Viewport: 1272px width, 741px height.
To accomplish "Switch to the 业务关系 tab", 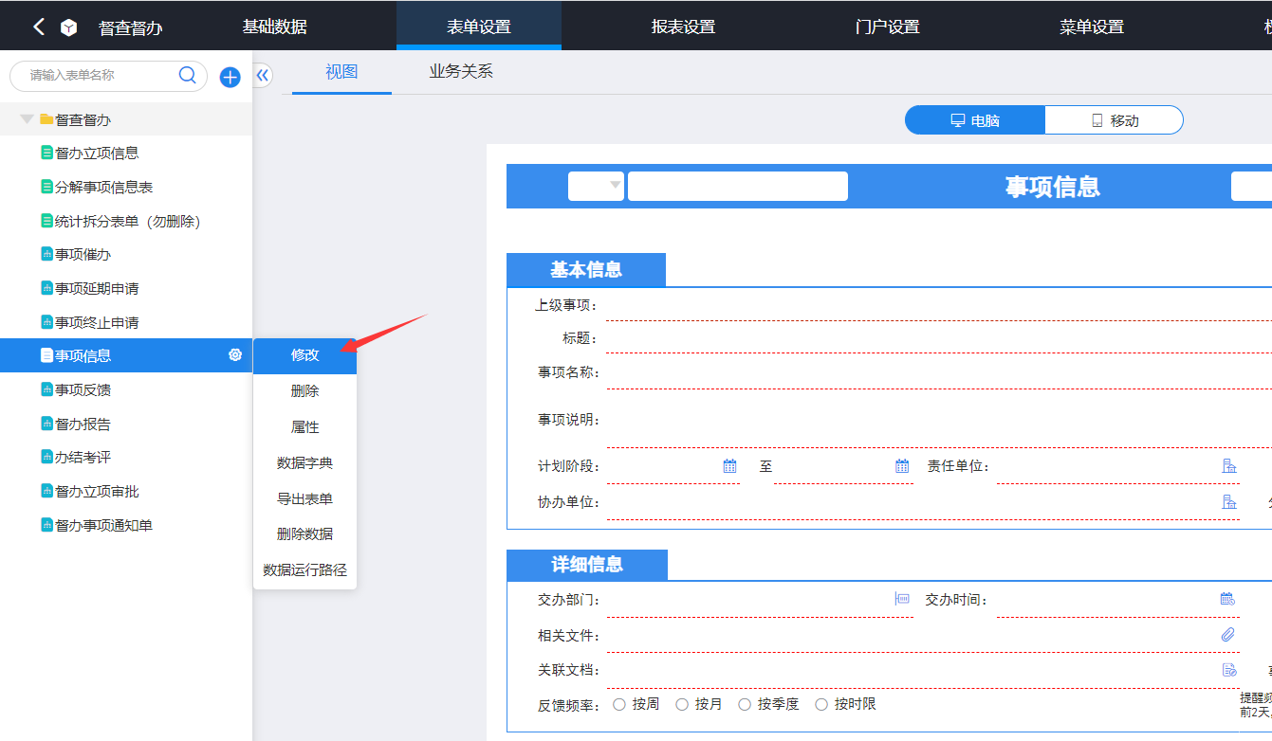I will coord(461,72).
